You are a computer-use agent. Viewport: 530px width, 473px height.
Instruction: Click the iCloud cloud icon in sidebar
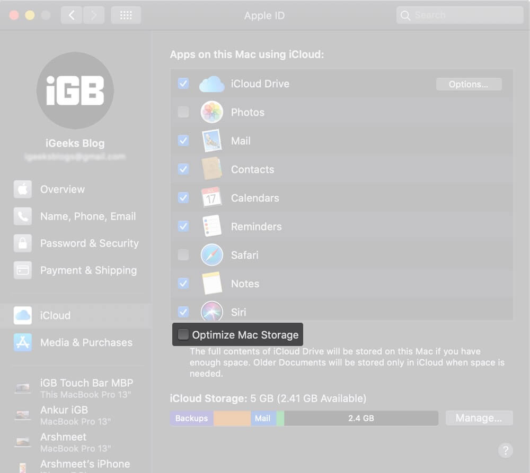[x=23, y=315]
